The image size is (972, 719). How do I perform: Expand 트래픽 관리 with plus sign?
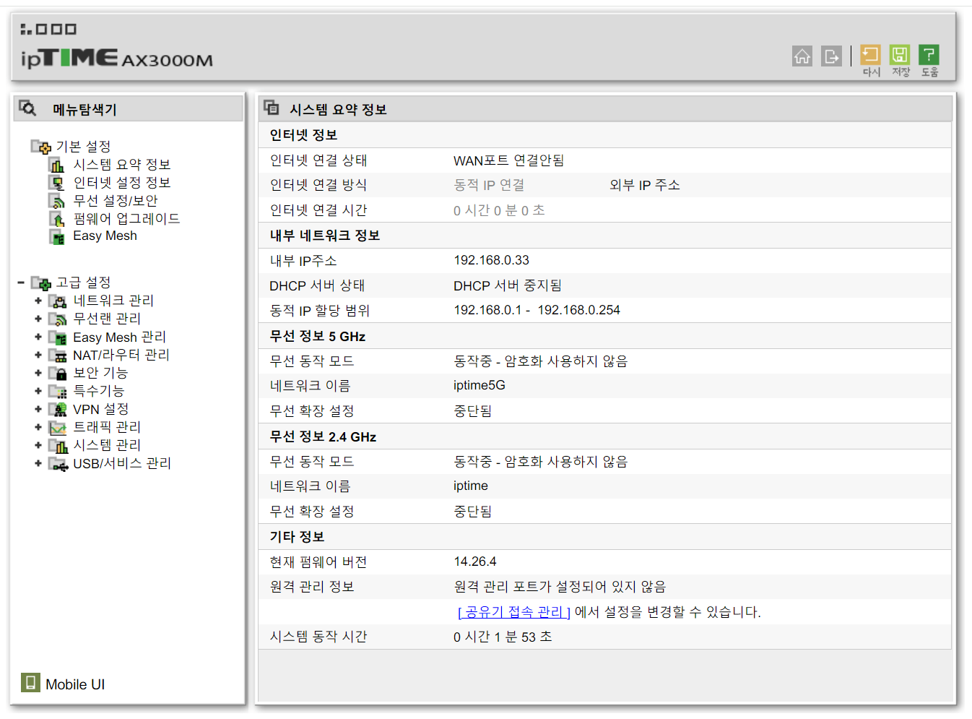coord(38,427)
